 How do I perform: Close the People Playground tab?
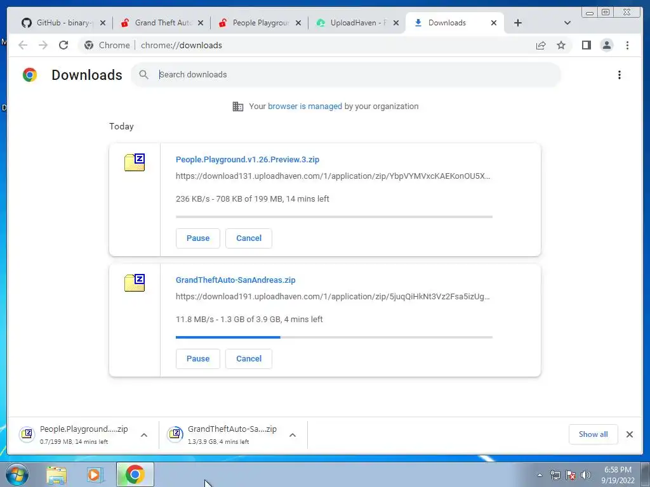click(x=298, y=23)
